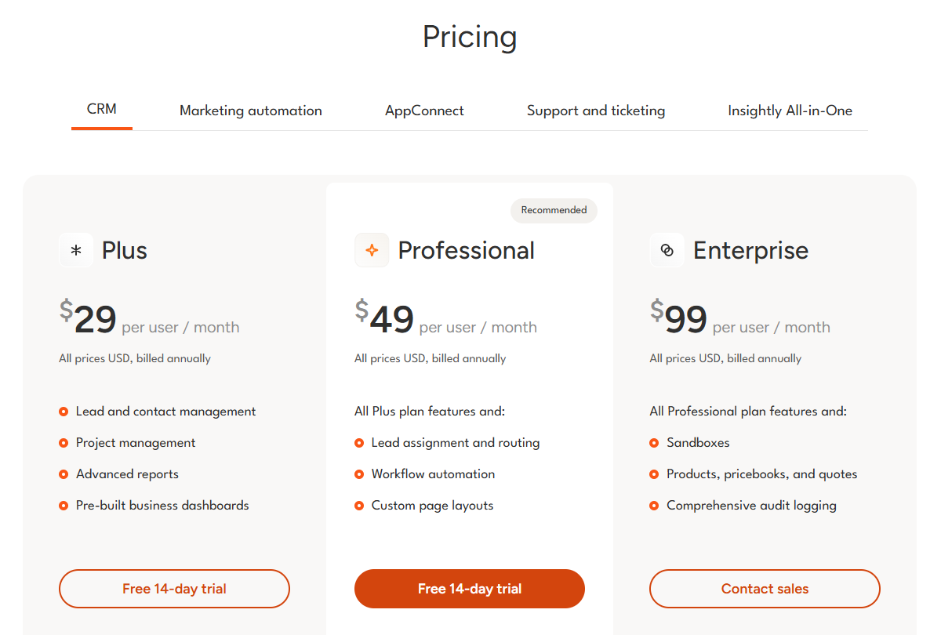Click the Recommended badge on Professional
The width and height of the screenshot is (941, 635).
coord(554,210)
